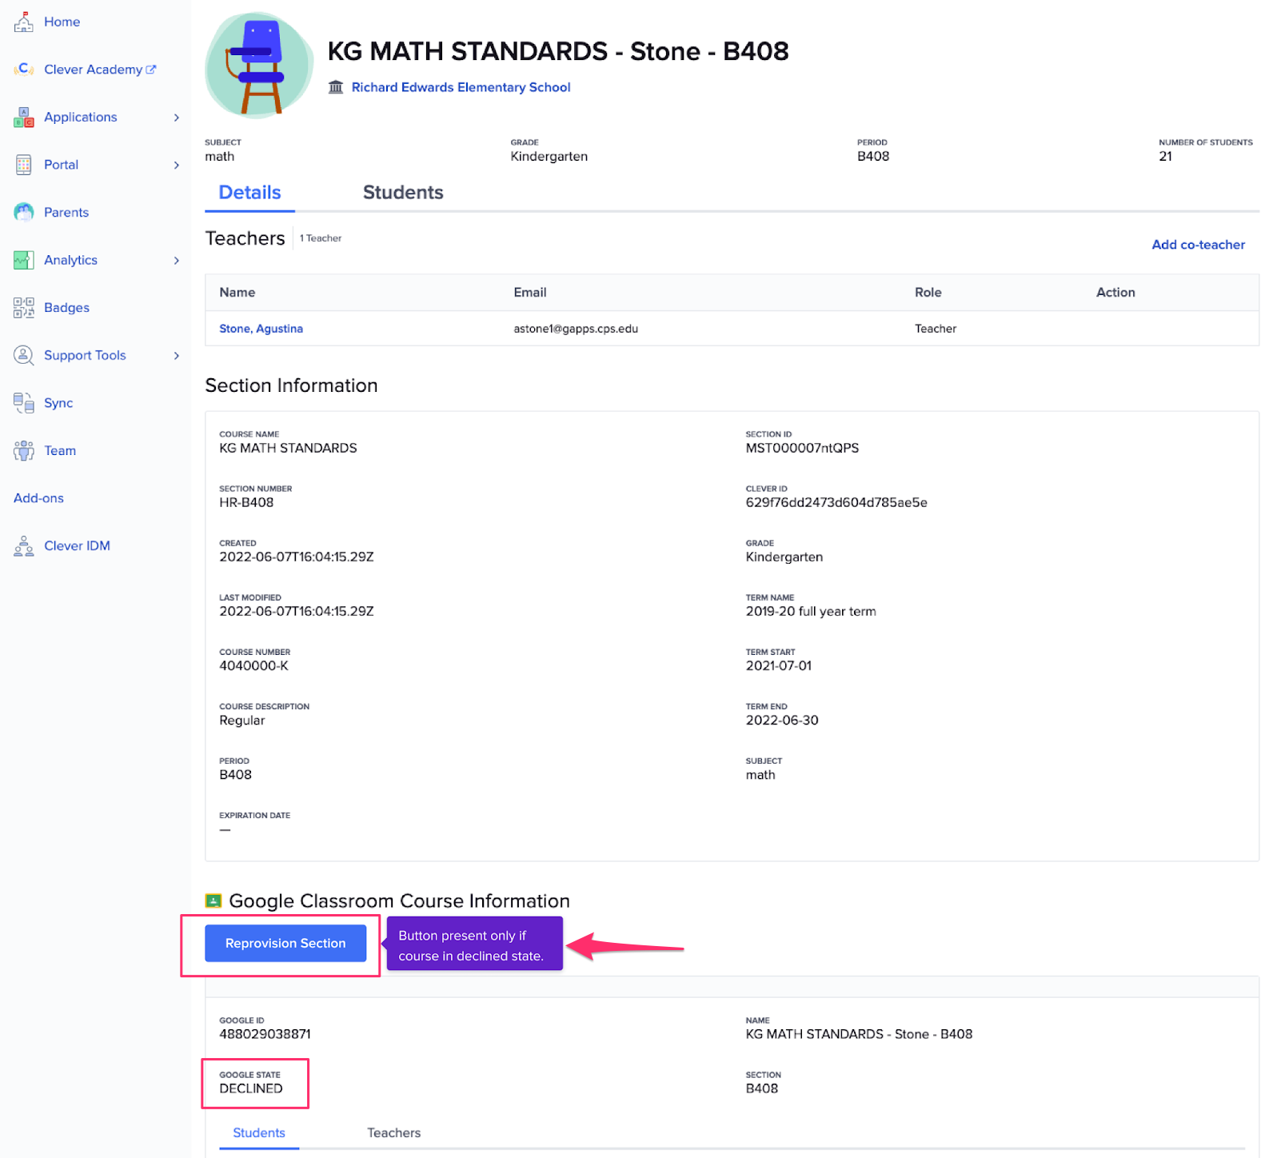Click Google ID 488029038871
Screen dimensions: 1273x1158
(x=265, y=1034)
